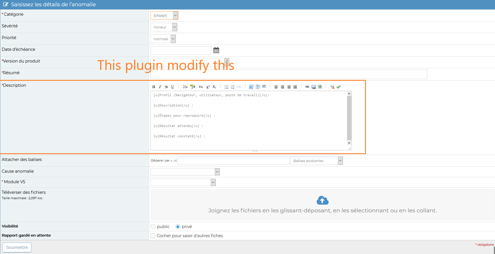Apply underline formatting in Description toolbar
Viewport: 495px width, 254px height.
[173, 87]
